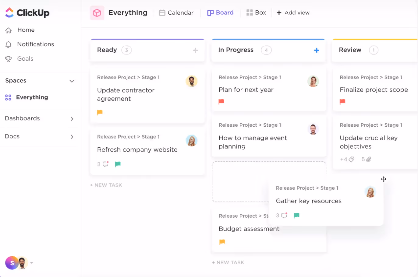Click NEW TASK under Ready column
This screenshot has height=277, width=418.
click(x=106, y=185)
